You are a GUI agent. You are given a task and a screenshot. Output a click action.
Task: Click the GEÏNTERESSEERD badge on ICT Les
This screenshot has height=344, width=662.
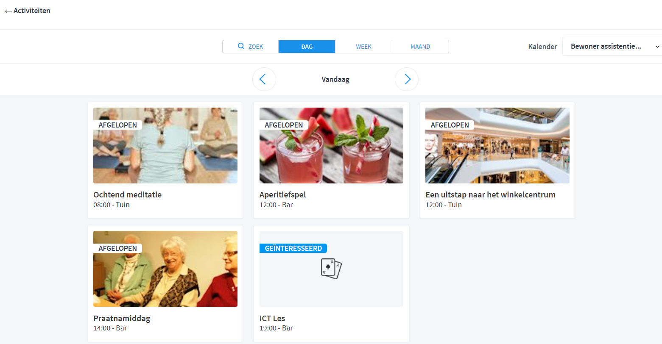pos(293,248)
